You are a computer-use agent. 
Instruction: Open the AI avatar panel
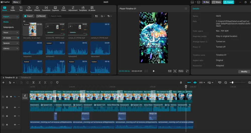coord(92,9)
